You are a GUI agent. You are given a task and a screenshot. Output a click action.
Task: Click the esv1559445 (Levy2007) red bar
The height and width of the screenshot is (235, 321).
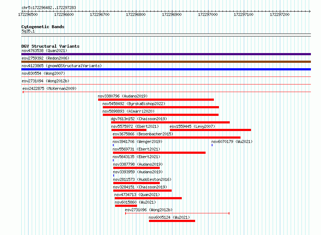[x=210, y=130]
